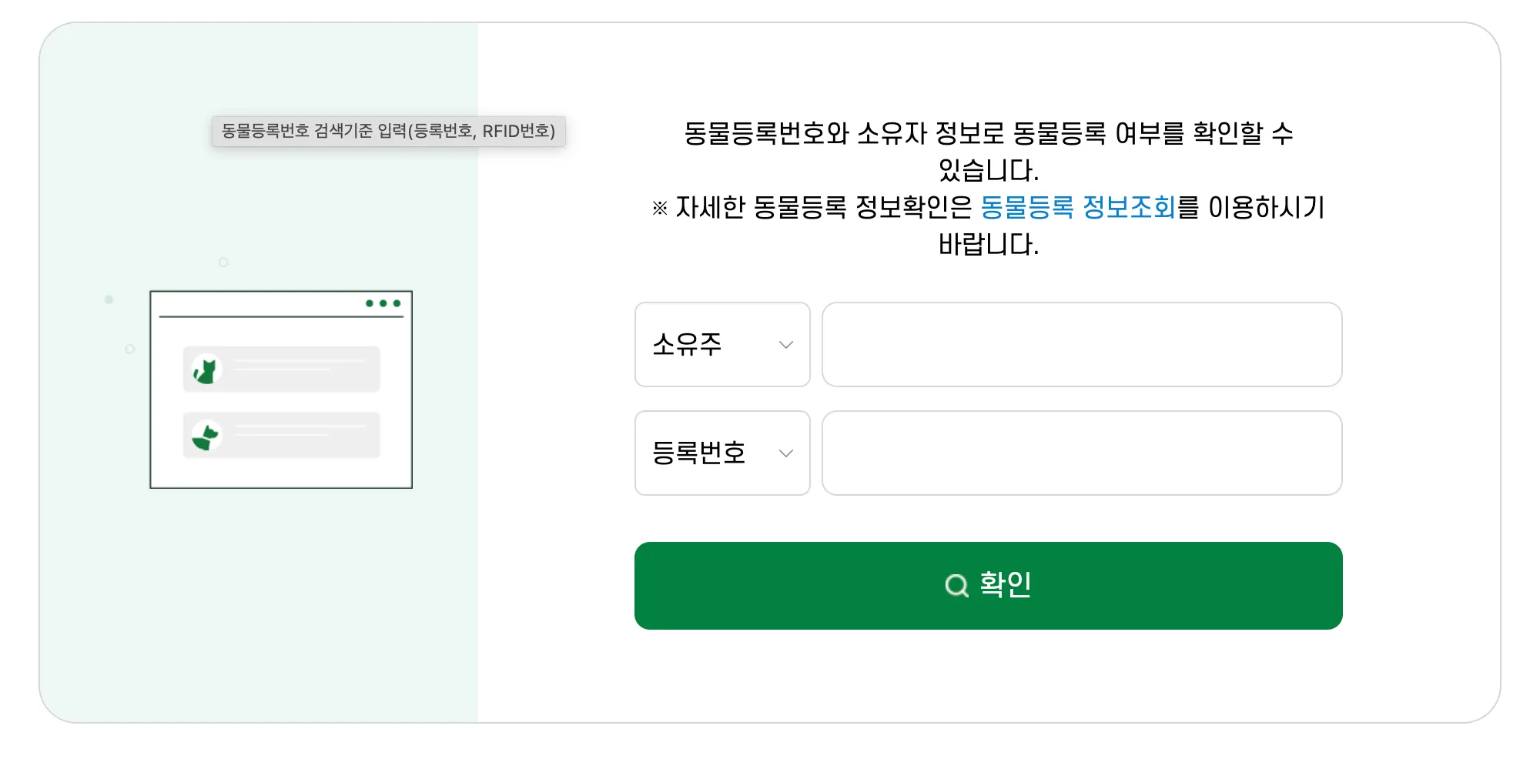Click the chevron arrow next to 소유주
The height and width of the screenshot is (759, 1540).
point(785,345)
